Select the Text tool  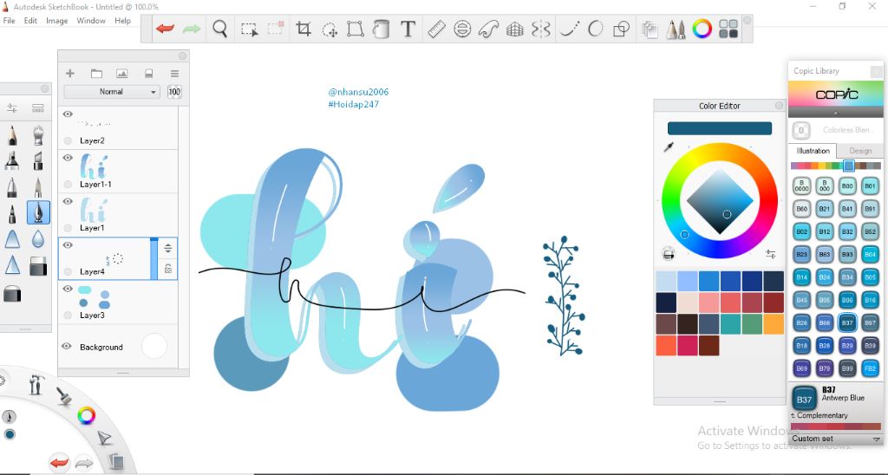(408, 29)
